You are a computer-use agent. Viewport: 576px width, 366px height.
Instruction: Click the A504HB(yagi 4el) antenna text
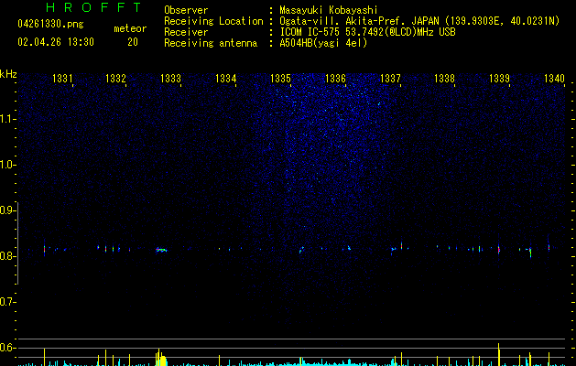tap(323, 43)
